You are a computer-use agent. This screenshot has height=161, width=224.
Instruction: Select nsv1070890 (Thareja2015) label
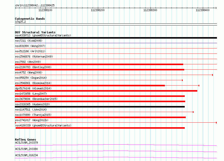tap(33, 115)
